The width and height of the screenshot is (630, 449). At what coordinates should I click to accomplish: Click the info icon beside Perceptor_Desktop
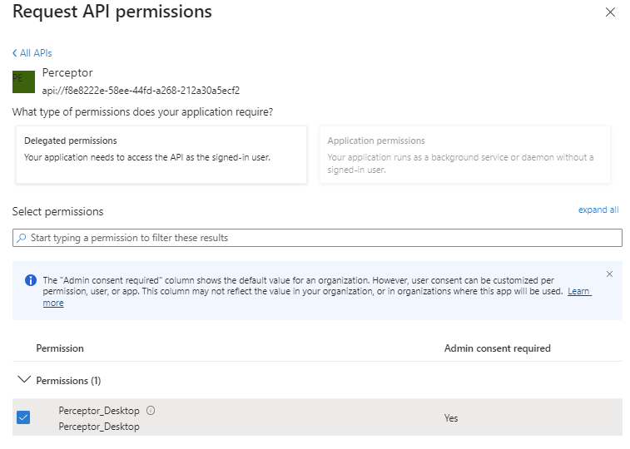tap(151, 411)
